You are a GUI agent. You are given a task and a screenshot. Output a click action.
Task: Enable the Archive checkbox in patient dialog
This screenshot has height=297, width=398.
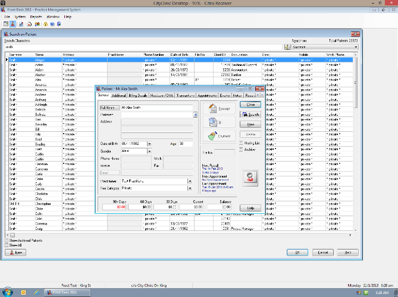tap(242, 150)
